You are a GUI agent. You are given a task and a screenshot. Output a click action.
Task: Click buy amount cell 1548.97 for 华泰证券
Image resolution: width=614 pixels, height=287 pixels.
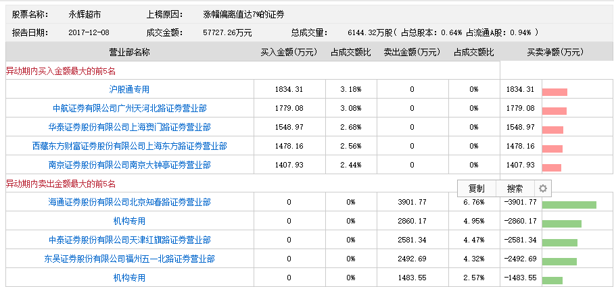[x=289, y=127]
